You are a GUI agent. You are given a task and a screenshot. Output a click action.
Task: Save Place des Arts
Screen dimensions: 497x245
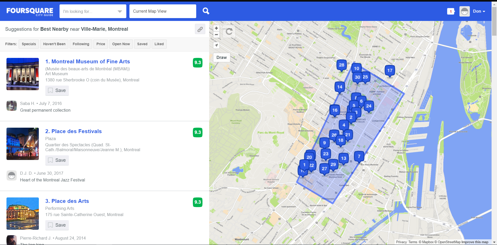[57, 225]
